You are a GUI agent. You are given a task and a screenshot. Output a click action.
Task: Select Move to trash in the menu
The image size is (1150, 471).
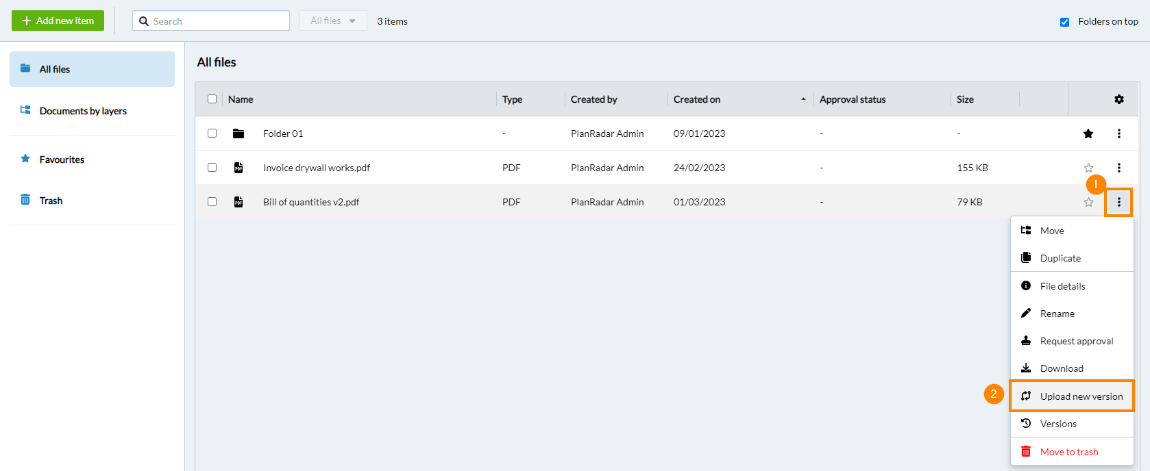click(x=1068, y=452)
